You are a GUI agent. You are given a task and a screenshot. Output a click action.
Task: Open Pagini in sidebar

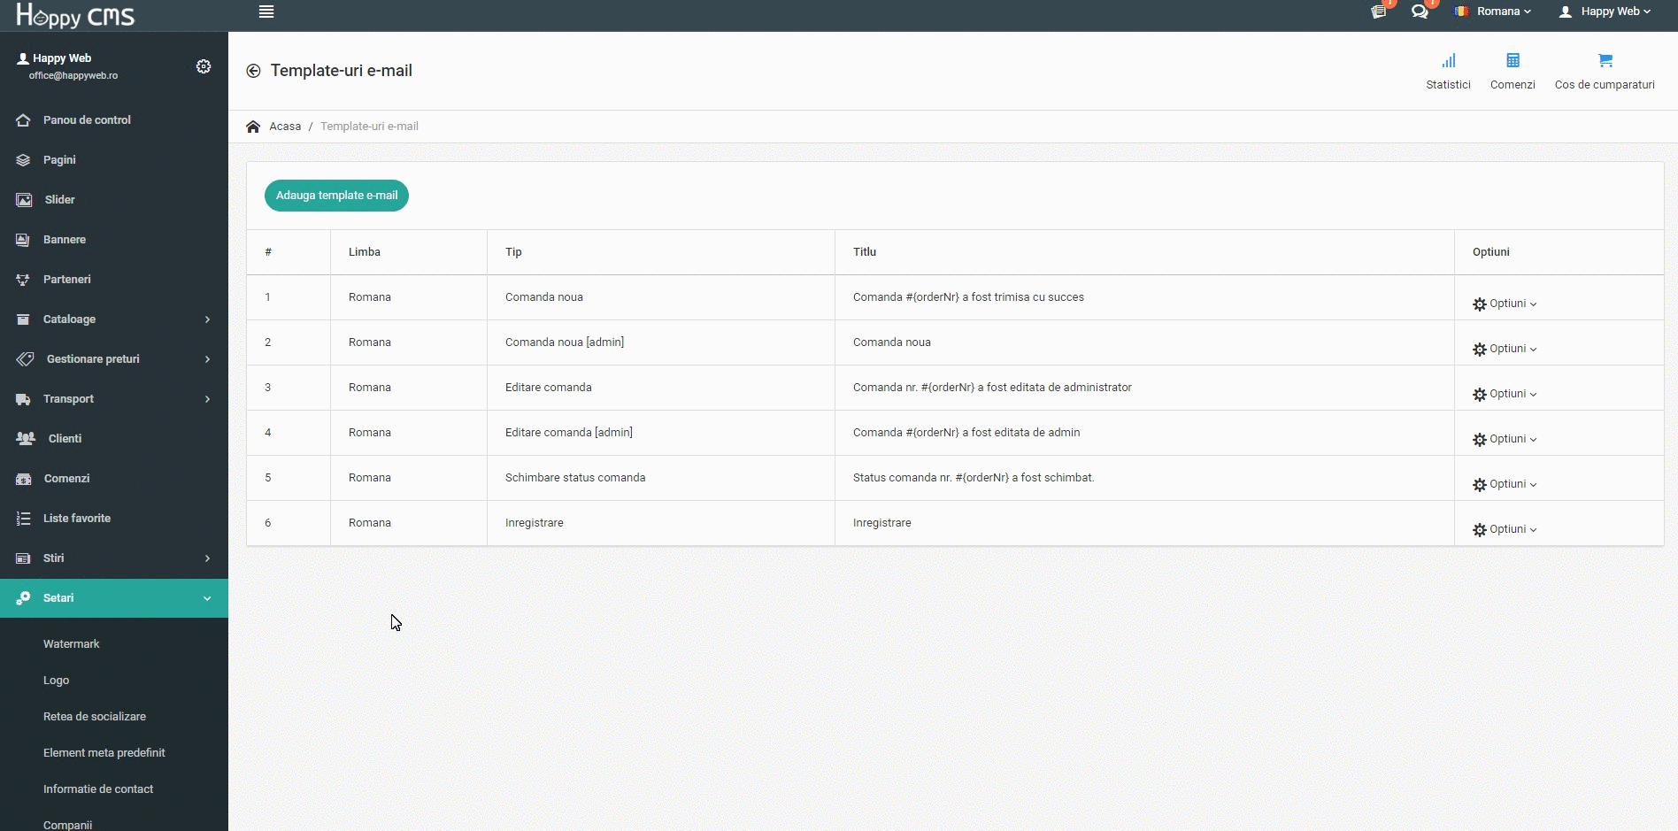pos(114,160)
